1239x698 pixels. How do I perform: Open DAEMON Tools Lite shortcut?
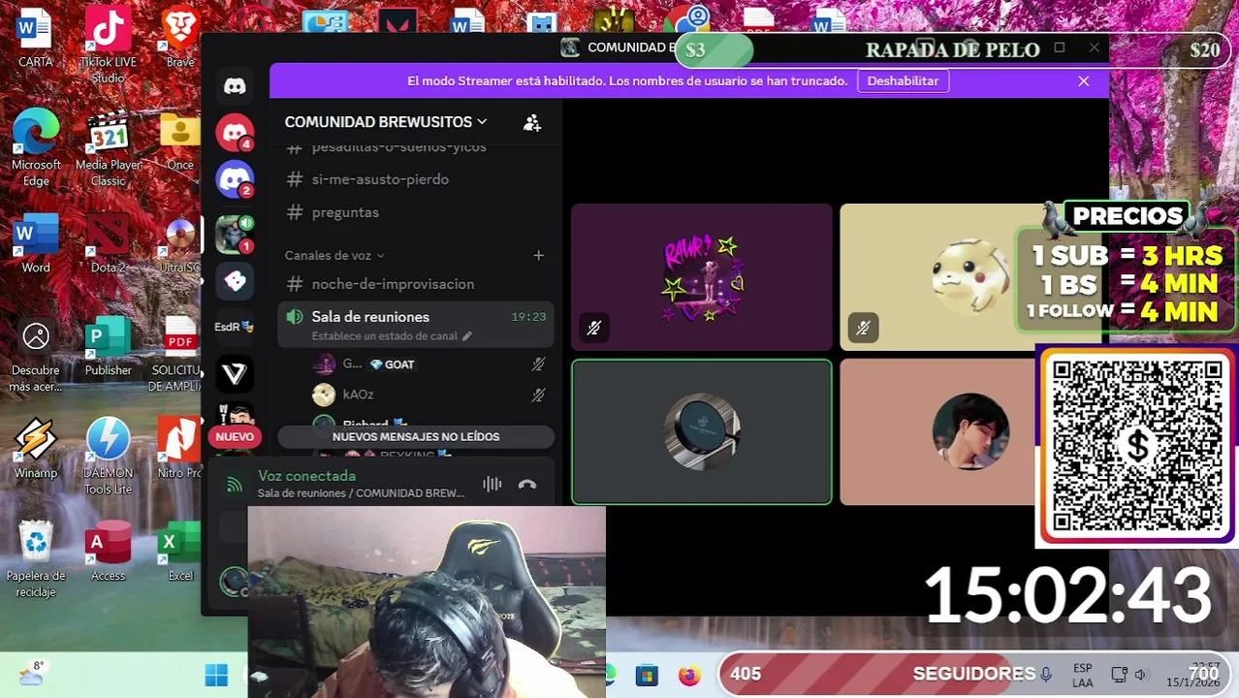pos(108,456)
